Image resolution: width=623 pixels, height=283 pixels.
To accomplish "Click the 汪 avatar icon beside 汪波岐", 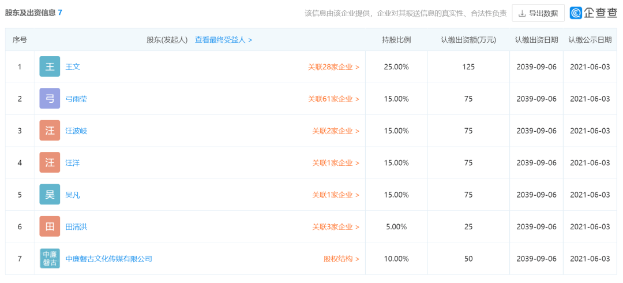I will (x=50, y=131).
